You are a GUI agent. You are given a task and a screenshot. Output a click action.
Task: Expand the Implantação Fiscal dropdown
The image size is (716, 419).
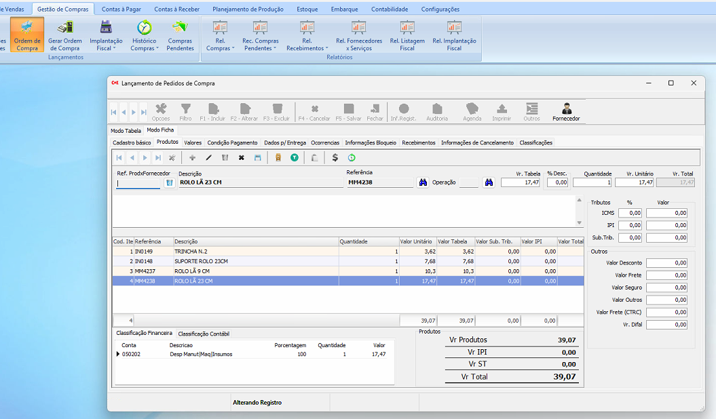tap(106, 45)
